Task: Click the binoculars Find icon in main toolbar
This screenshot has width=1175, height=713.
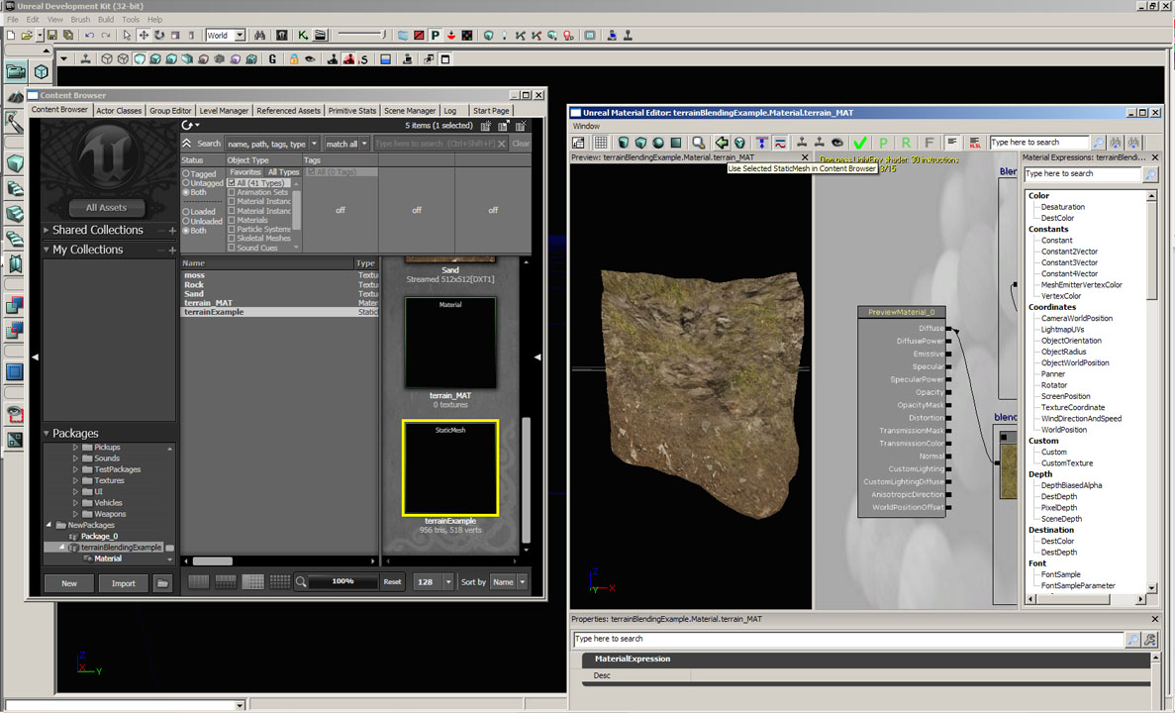Action: pos(259,36)
